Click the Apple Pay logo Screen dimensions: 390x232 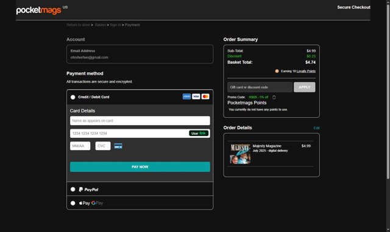pos(85,203)
